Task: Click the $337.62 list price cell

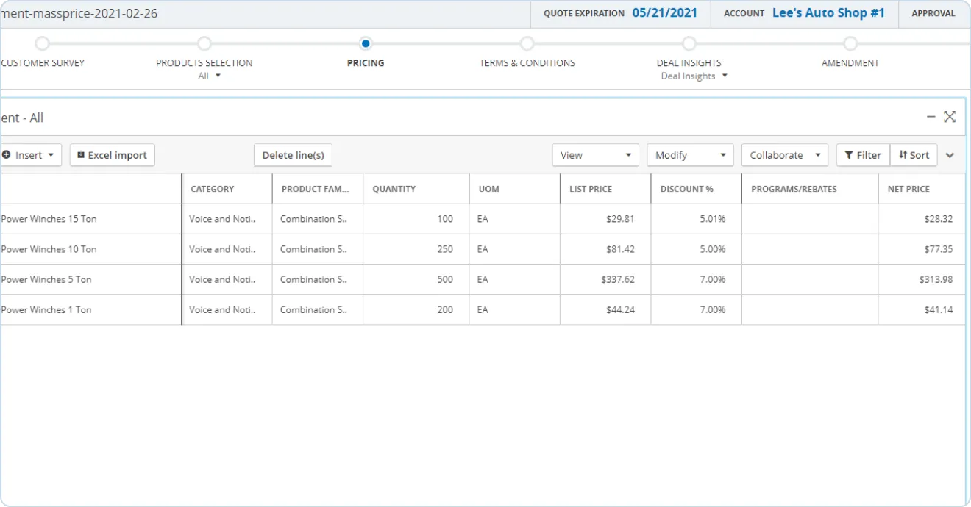Action: [x=605, y=279]
